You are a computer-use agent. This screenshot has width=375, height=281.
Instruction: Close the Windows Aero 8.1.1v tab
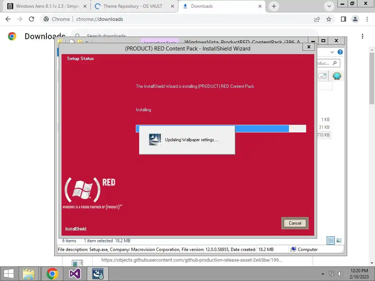85,7
